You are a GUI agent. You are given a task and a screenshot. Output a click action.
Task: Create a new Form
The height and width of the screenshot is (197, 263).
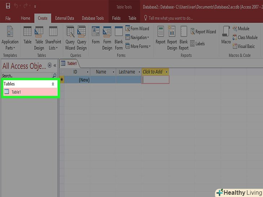(x=96, y=35)
